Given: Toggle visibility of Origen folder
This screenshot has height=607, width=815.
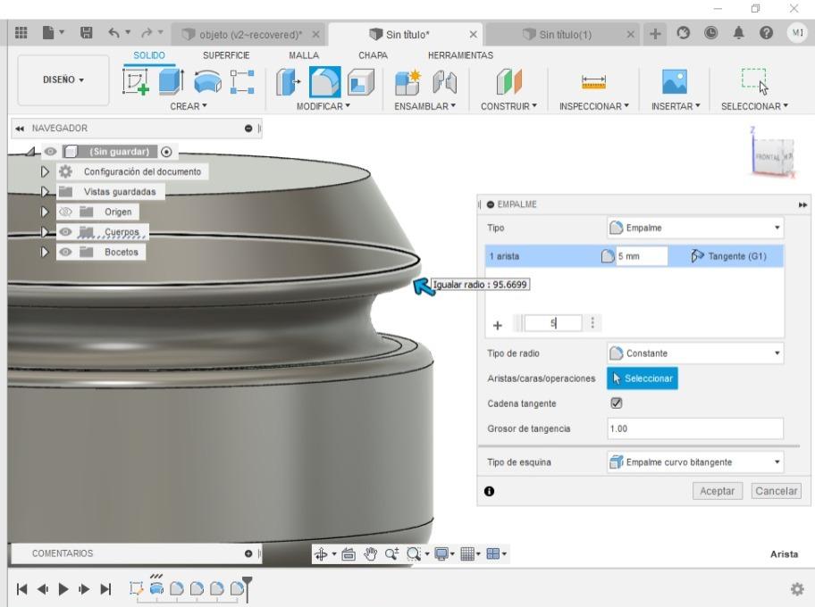Looking at the screenshot, I should coord(65,212).
